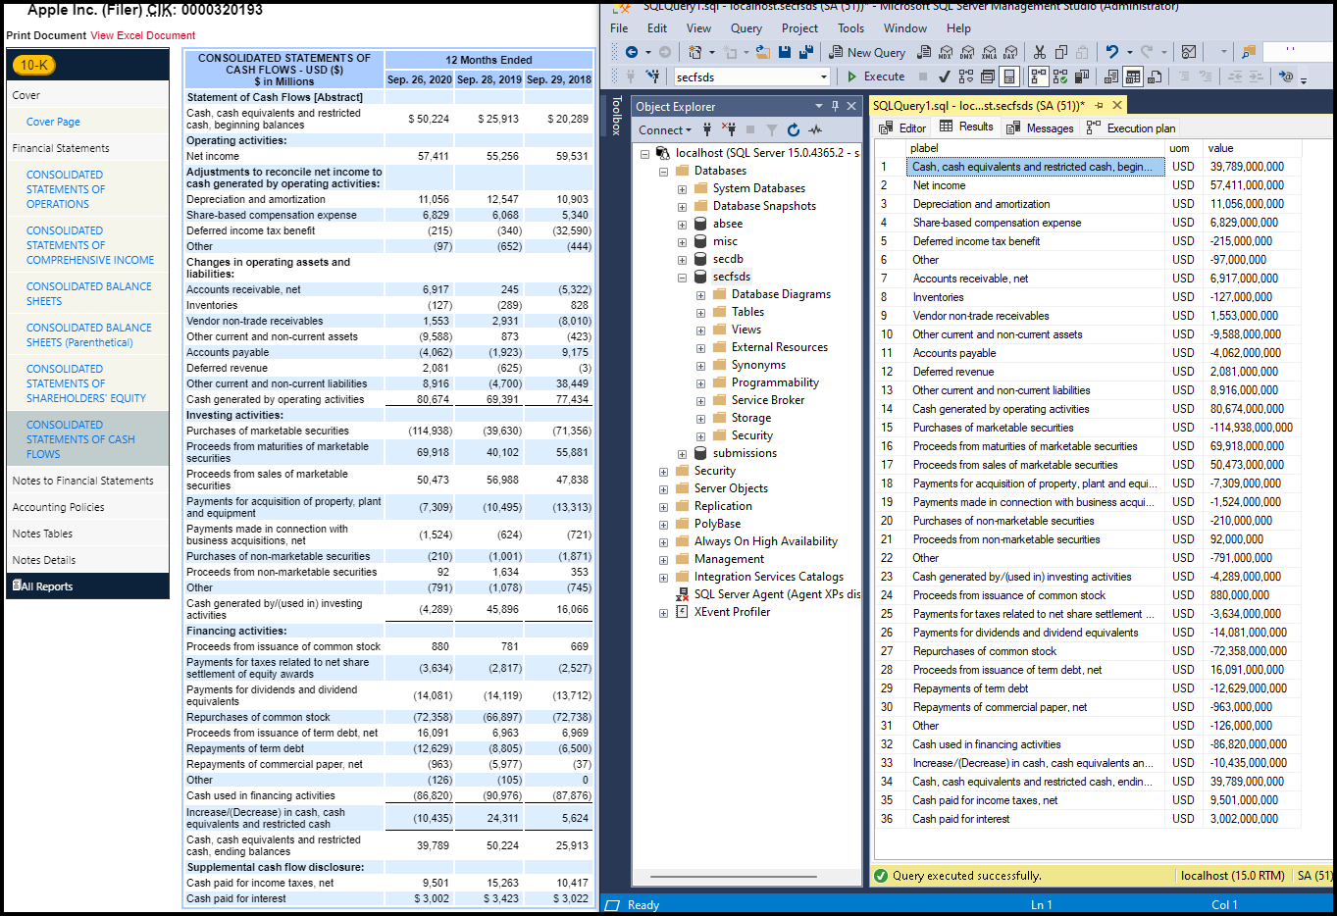The image size is (1337, 916).
Task: Toggle Include Client Statistics
Action: pos(1082,76)
